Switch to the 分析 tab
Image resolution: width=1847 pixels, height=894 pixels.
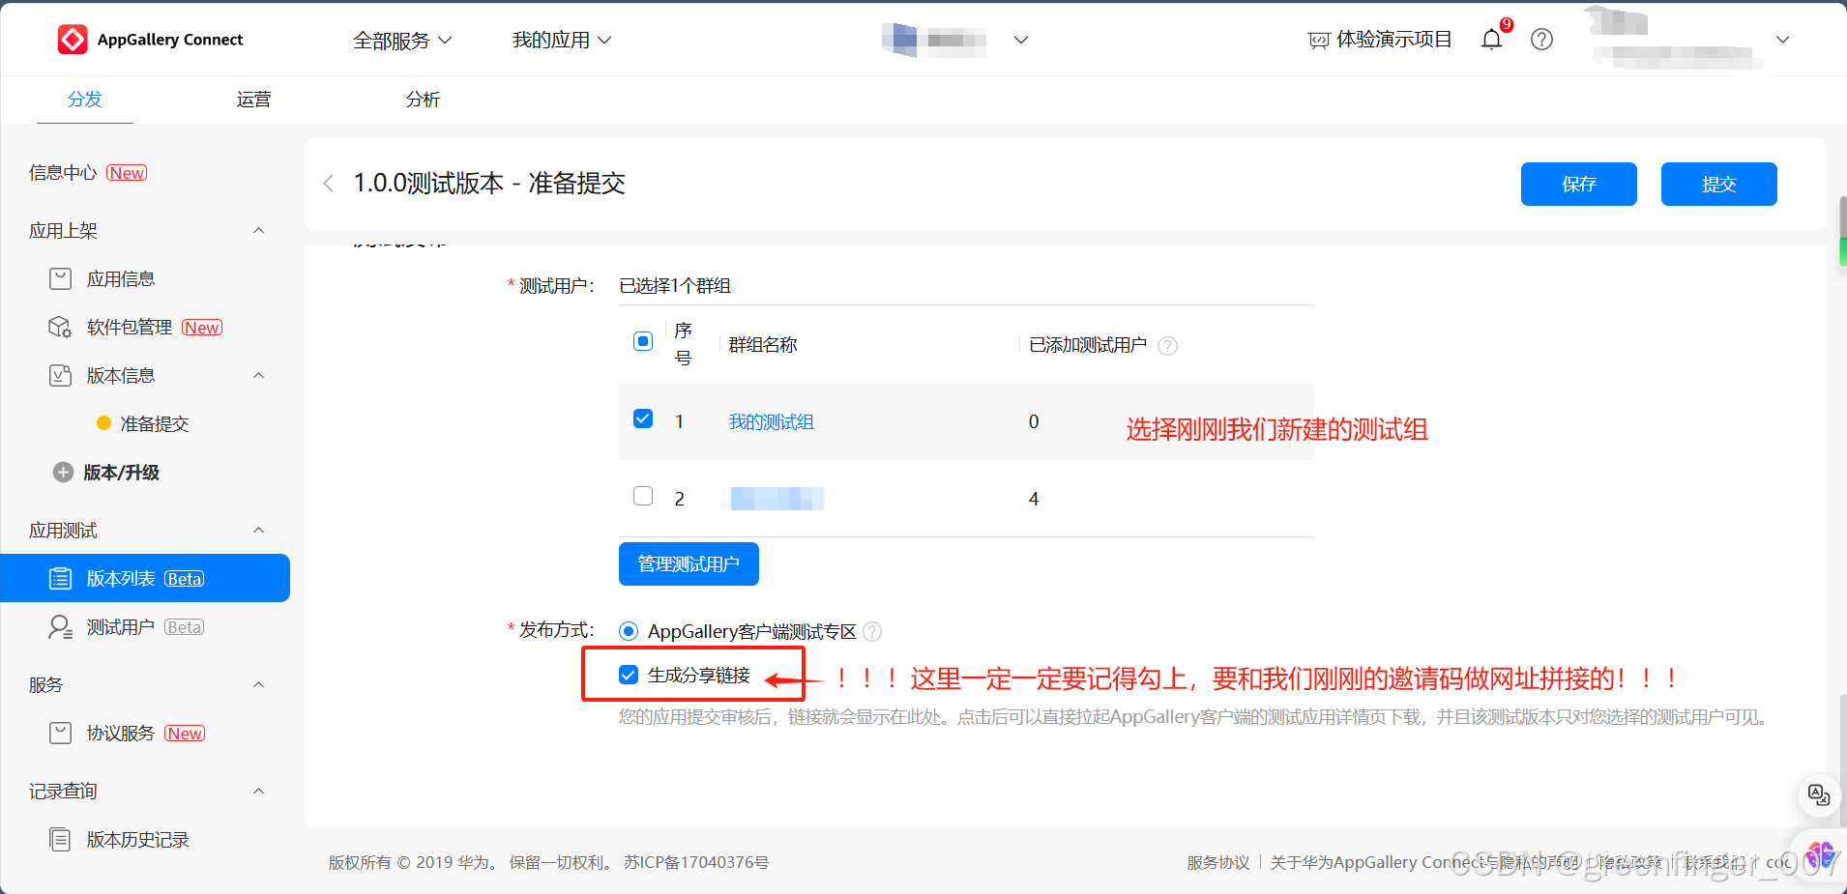pyautogui.click(x=423, y=100)
